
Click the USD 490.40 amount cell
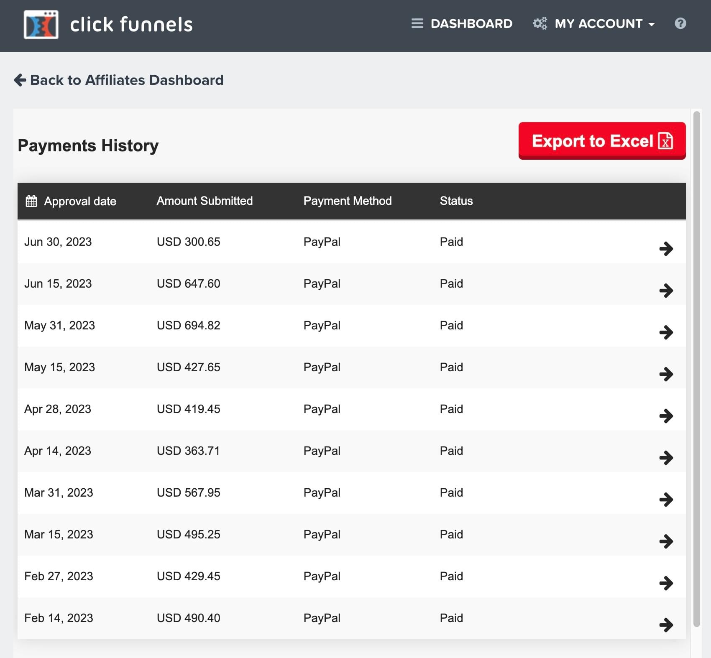(189, 618)
